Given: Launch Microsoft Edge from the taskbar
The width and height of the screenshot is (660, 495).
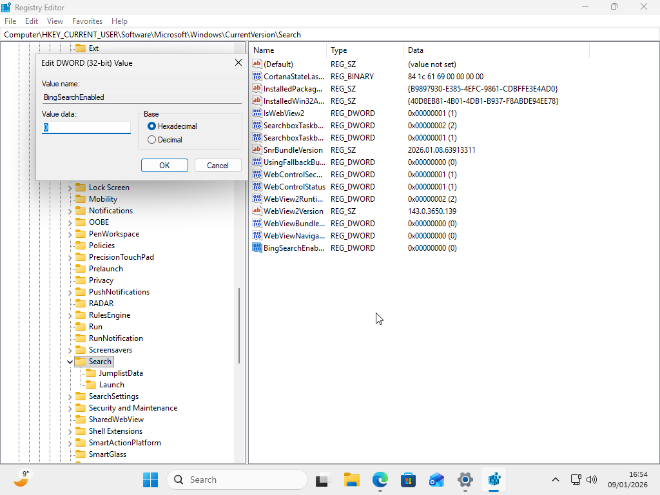Looking at the screenshot, I should (380, 480).
